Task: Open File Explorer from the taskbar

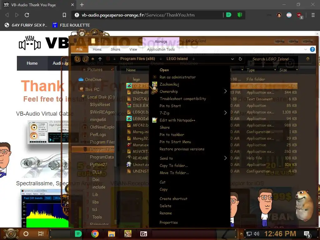Action: [112, 234]
